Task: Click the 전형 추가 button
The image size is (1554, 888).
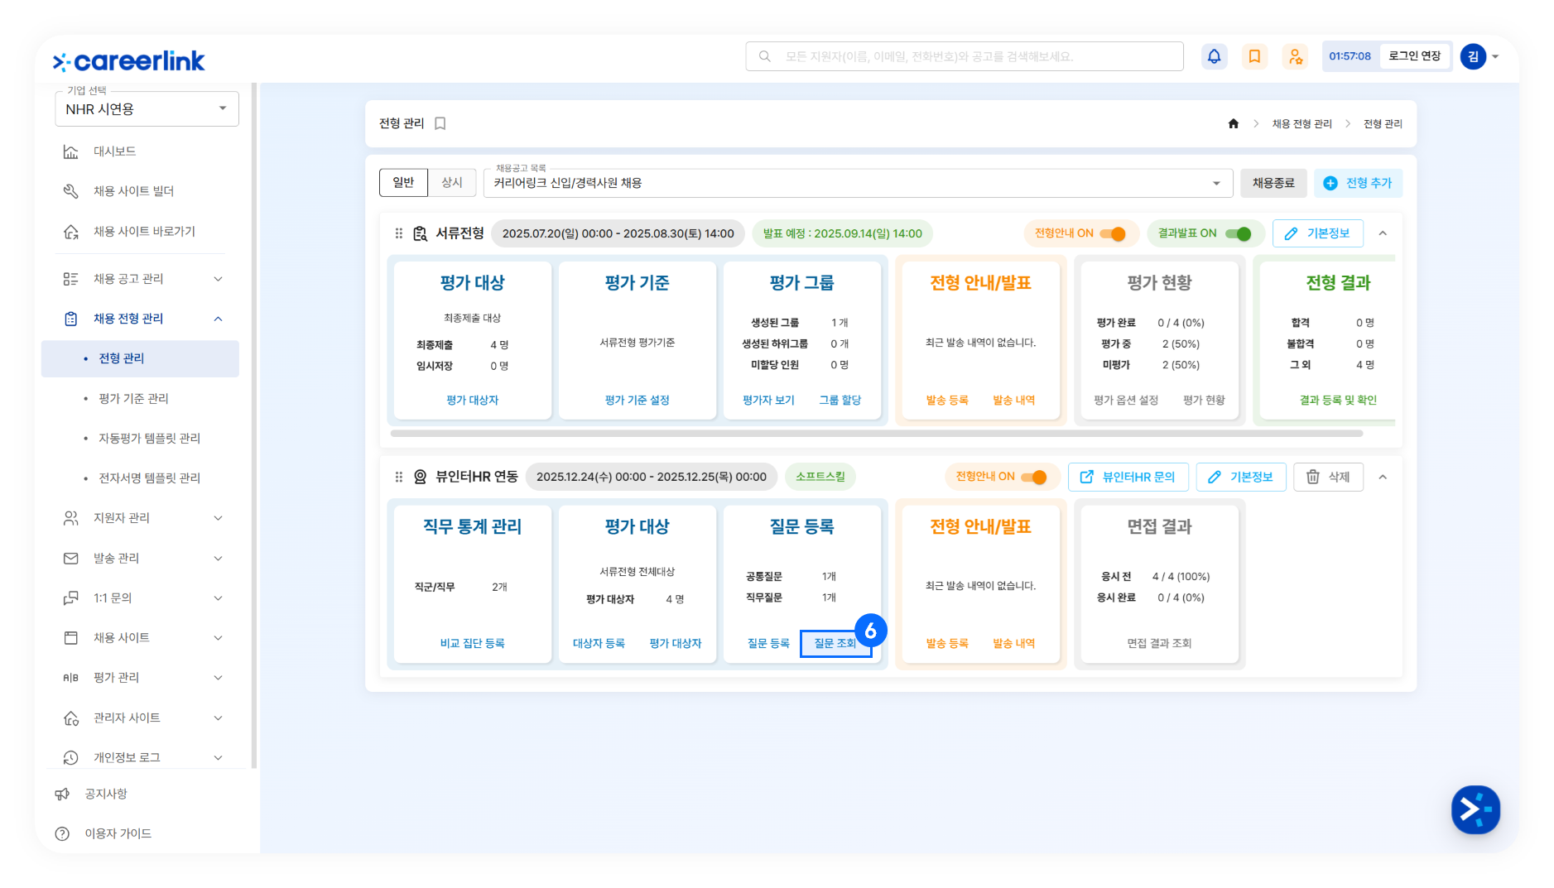Action: tap(1358, 183)
